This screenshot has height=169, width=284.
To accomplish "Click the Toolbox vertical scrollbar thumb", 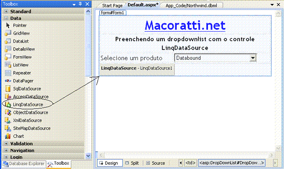I will coord(88,46).
